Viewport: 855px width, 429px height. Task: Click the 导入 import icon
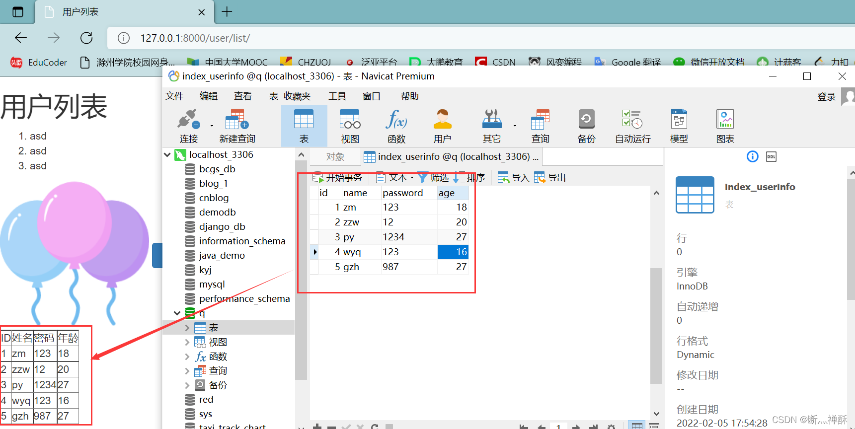pos(503,177)
